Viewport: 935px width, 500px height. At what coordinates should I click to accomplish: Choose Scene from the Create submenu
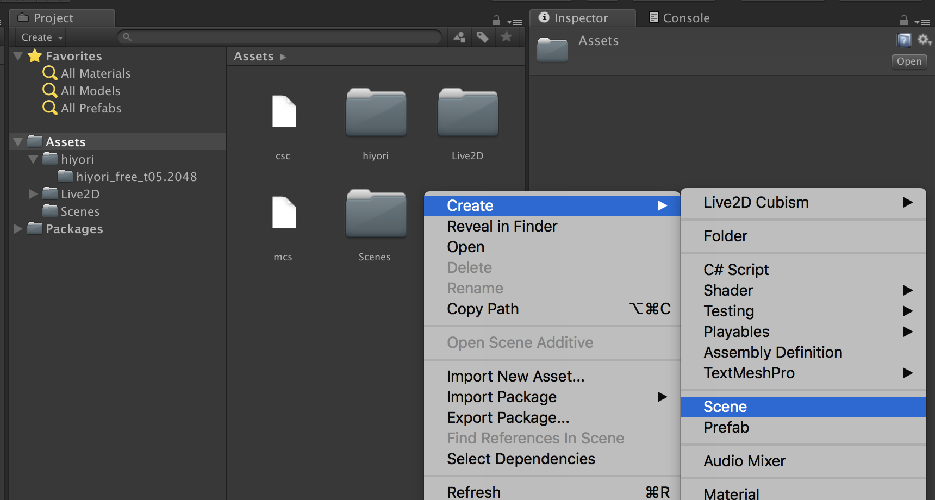(x=725, y=407)
